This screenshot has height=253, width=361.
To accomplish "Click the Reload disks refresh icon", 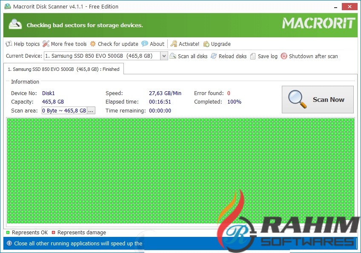I will 214,56.
